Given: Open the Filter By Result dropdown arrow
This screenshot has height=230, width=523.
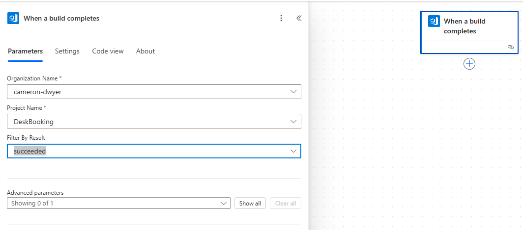Looking at the screenshot, I should [x=293, y=151].
